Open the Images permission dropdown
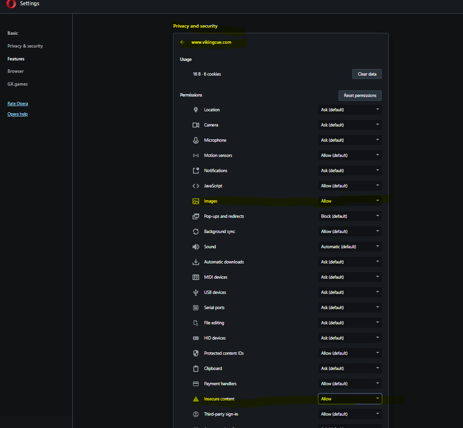463x428 pixels. point(350,201)
